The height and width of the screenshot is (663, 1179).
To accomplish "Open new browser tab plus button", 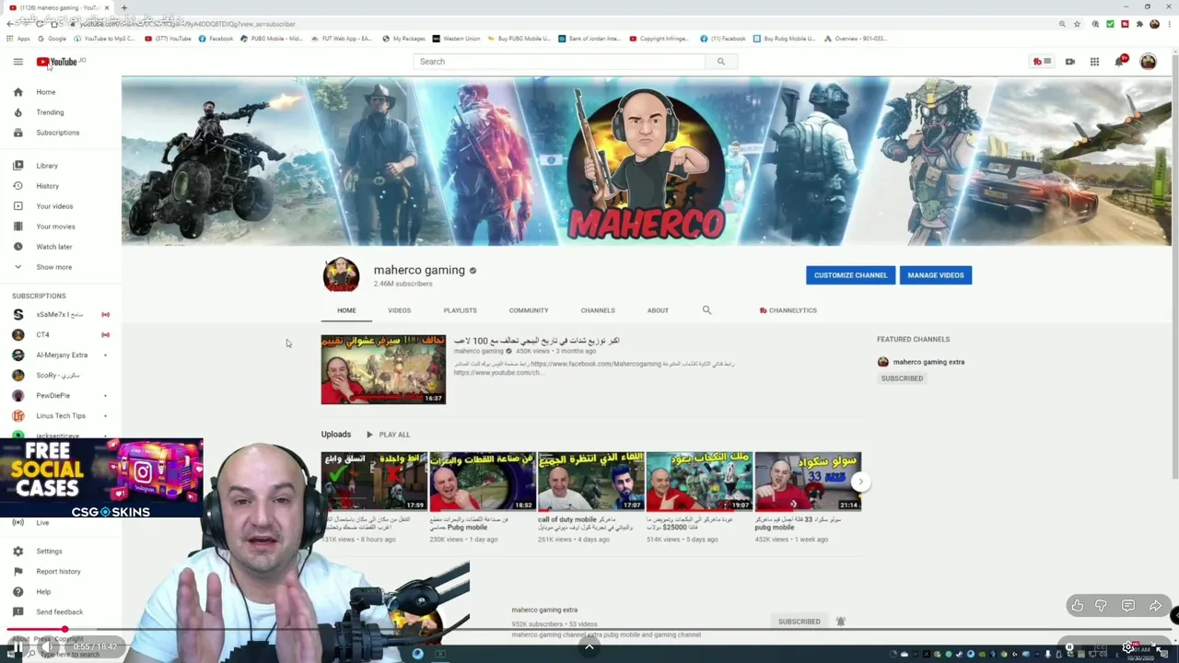I will pos(123,7).
